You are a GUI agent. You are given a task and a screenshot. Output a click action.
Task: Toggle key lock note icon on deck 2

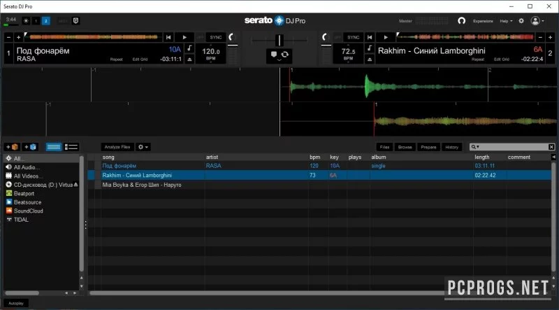(370, 48)
